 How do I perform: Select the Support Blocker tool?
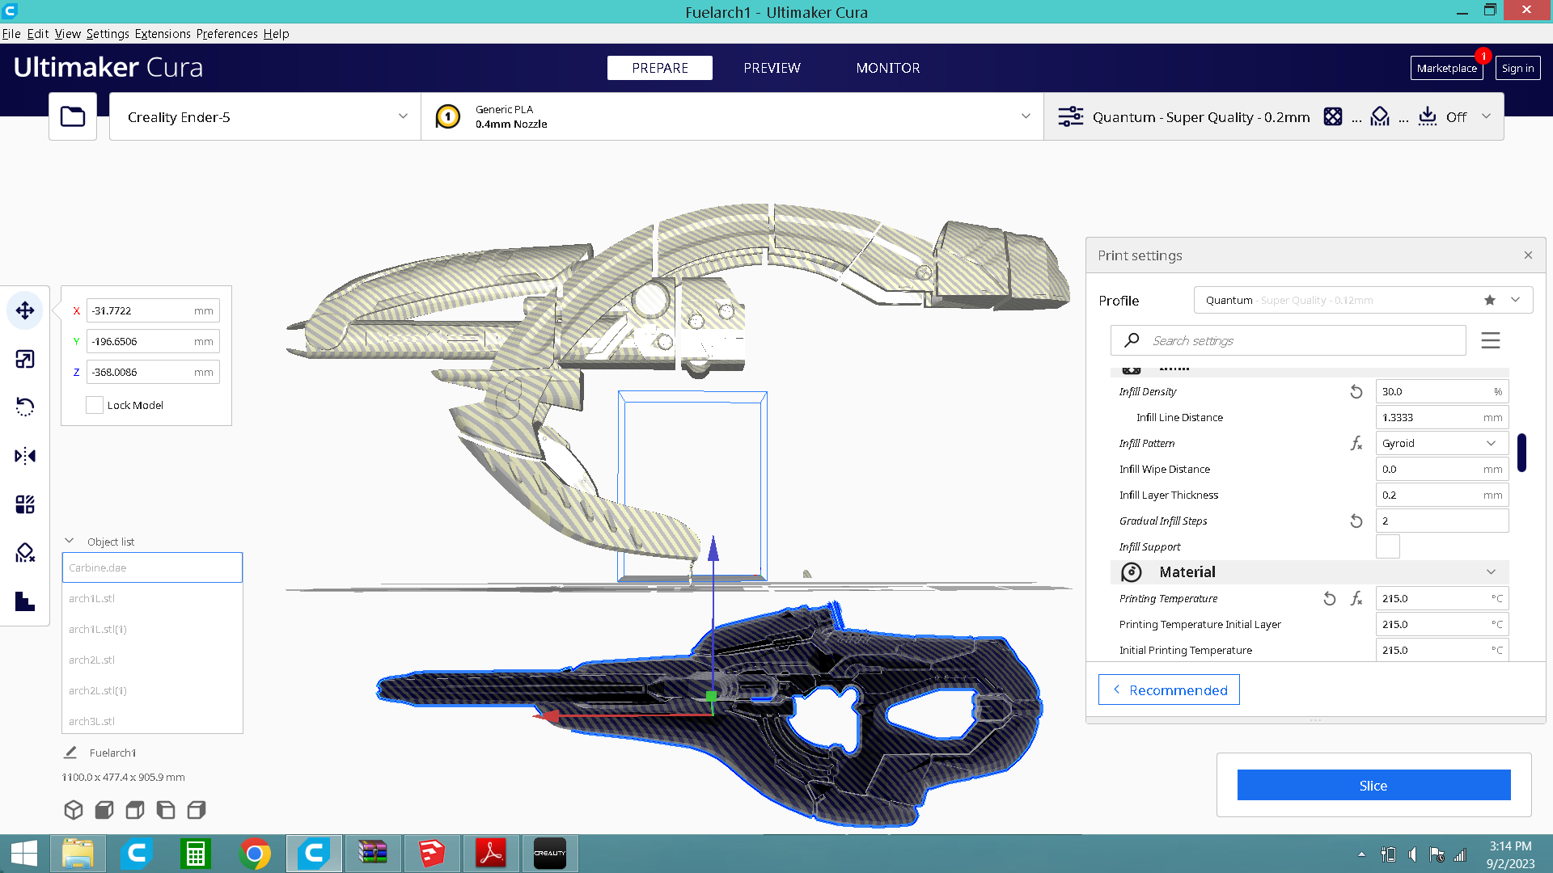tap(25, 553)
